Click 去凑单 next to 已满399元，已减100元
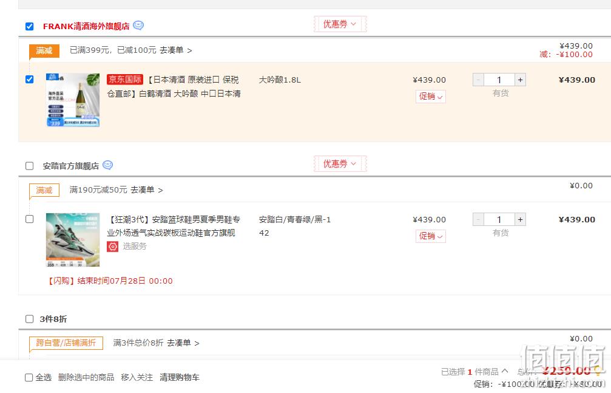 (x=175, y=50)
